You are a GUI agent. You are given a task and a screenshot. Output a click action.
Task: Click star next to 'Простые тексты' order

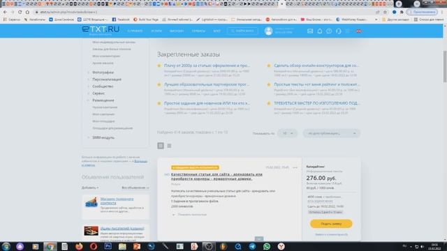[x=268, y=84]
